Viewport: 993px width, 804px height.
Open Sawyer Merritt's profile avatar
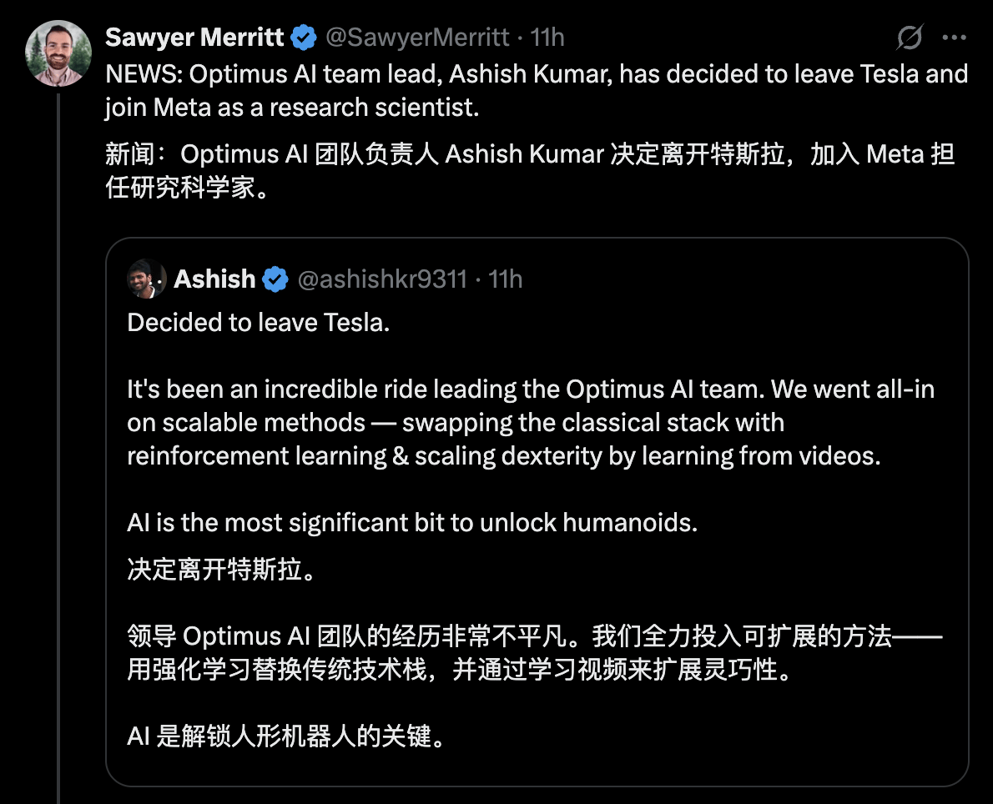tap(58, 53)
